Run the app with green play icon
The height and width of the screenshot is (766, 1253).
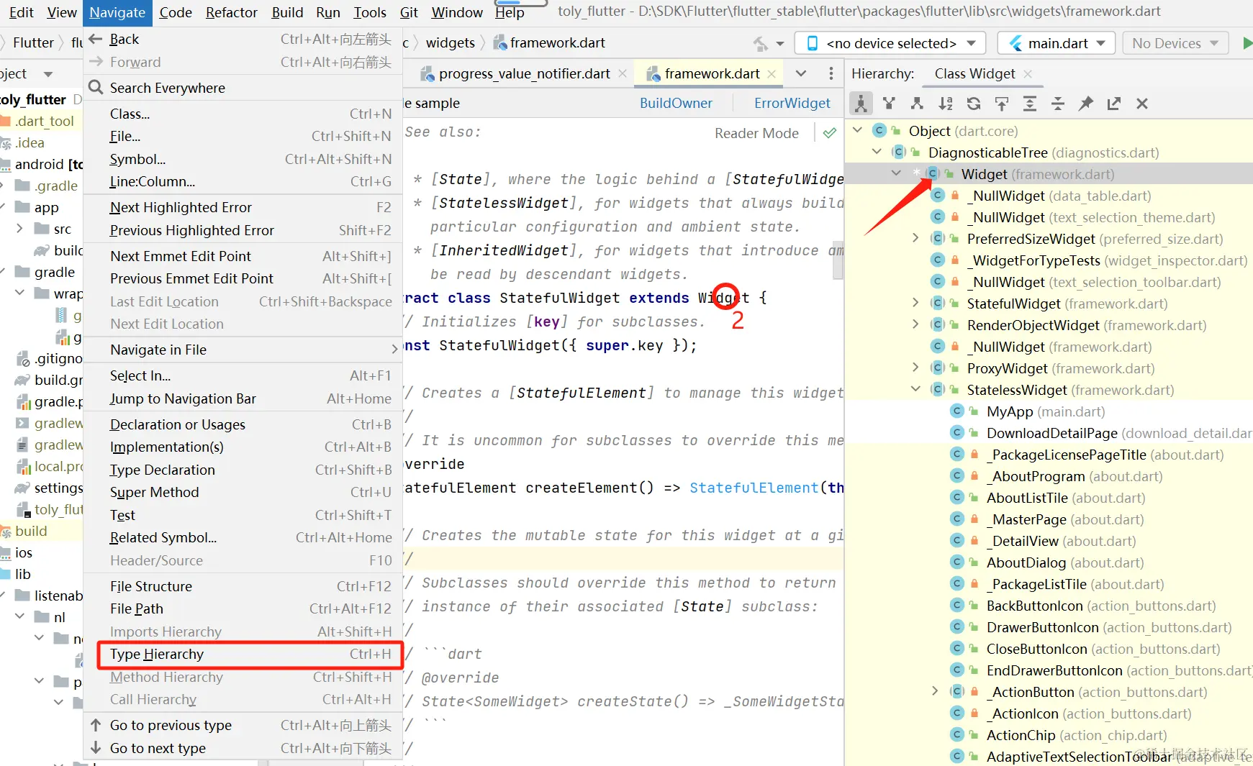[x=1247, y=43]
